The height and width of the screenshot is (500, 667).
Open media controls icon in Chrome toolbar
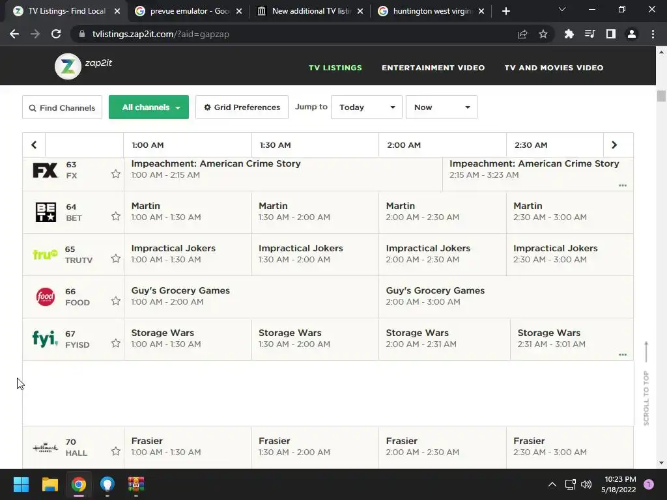click(589, 34)
